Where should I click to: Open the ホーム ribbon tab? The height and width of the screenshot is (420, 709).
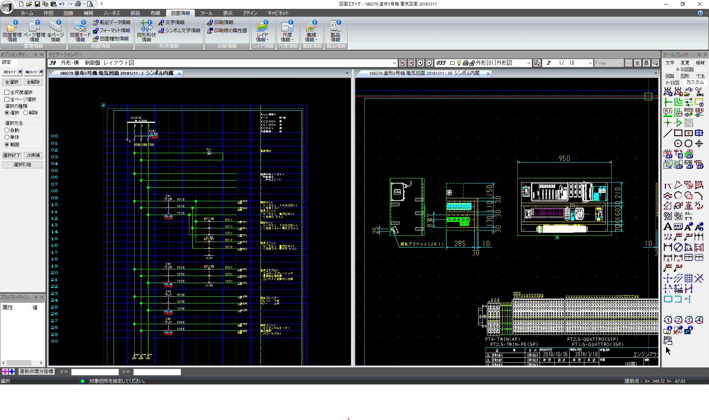coord(27,13)
